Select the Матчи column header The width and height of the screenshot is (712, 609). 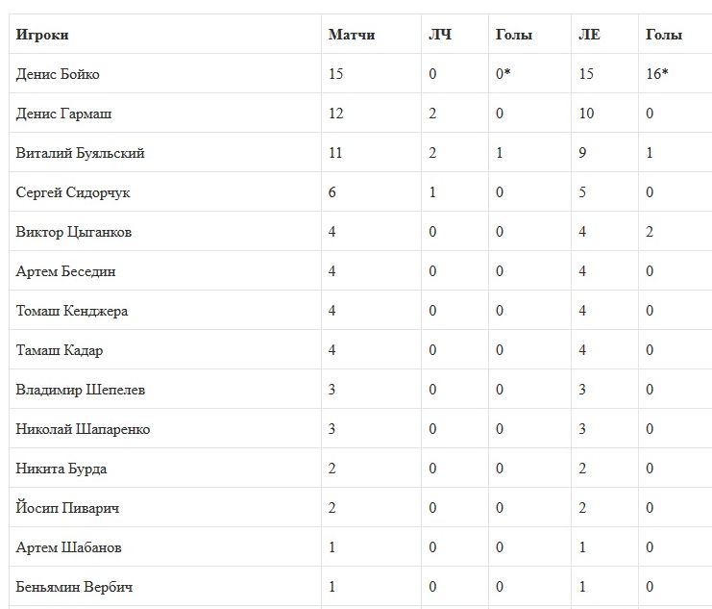(x=352, y=35)
